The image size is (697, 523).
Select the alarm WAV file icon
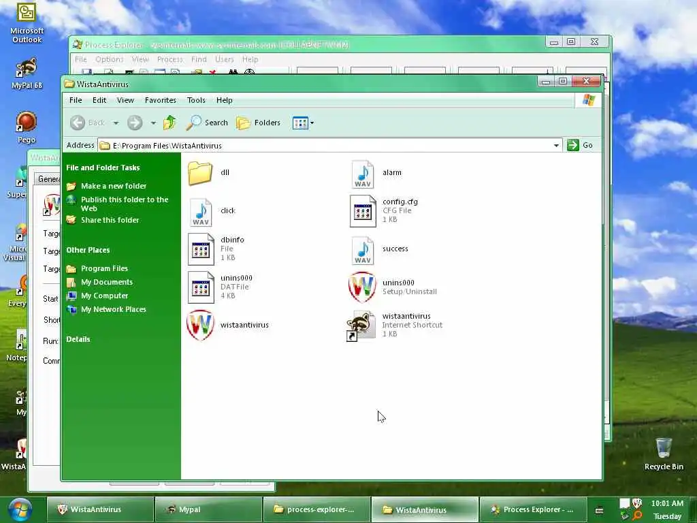[x=363, y=174]
